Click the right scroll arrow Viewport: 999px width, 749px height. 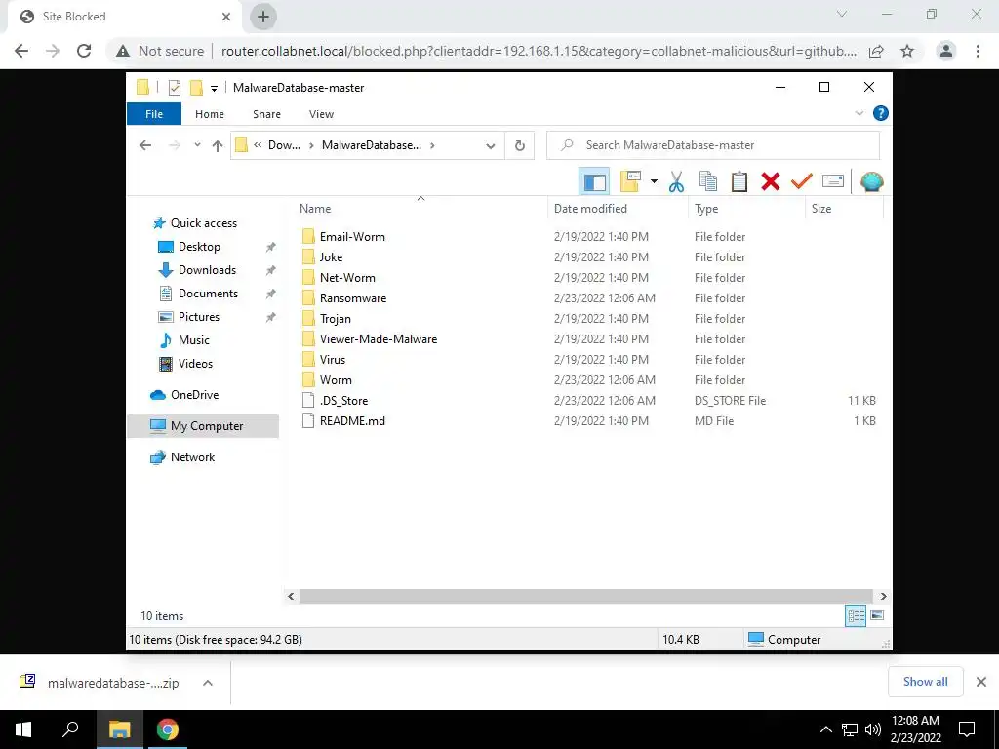[883, 596]
